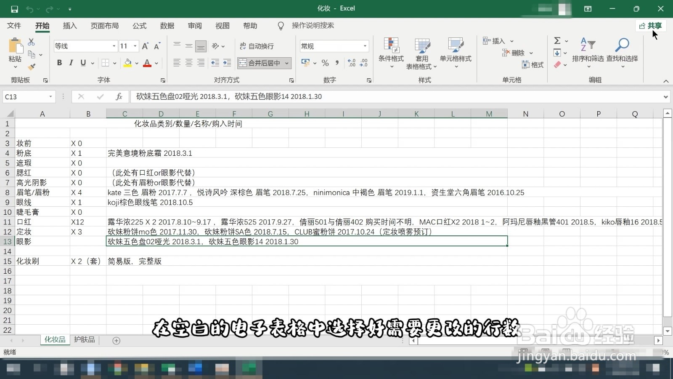The width and height of the screenshot is (673, 379).
Task: Enable Wrap Text (自动换行)
Action: [x=256, y=46]
